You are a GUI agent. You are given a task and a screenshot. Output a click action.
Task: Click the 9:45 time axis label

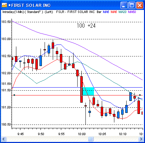coord(20,134)
